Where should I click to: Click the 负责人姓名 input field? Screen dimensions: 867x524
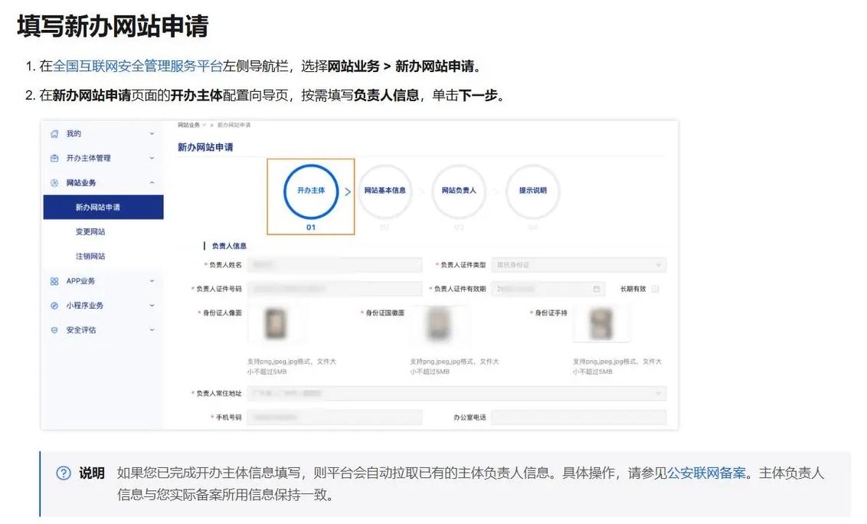335,265
